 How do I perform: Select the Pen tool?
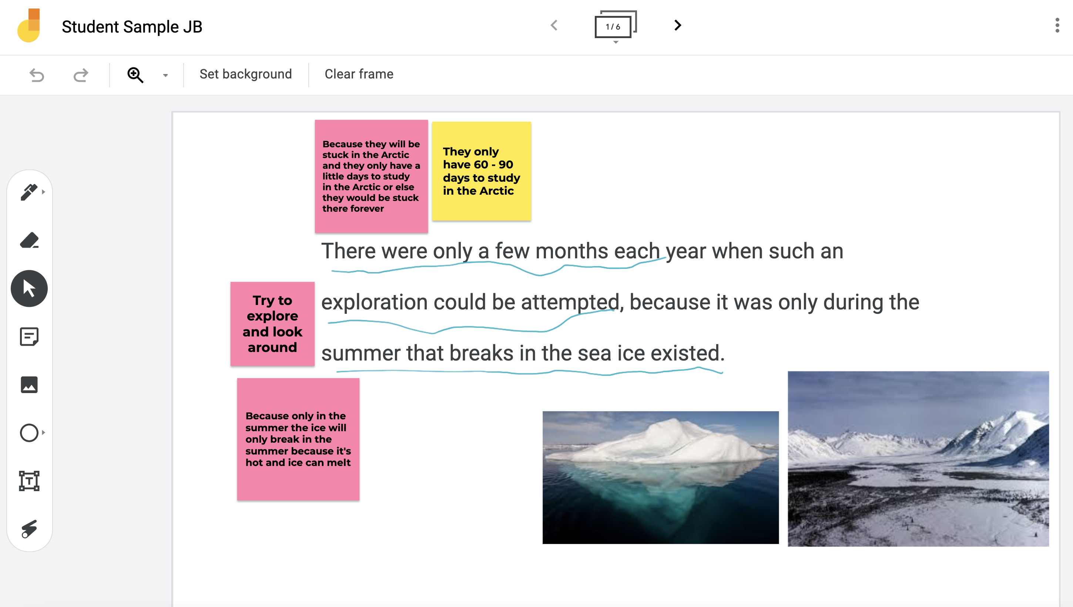pyautogui.click(x=29, y=192)
